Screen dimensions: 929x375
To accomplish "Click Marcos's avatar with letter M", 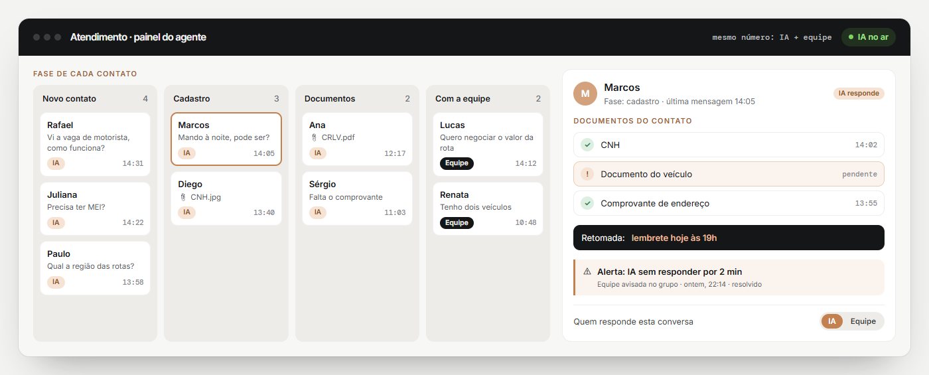I will coord(585,94).
